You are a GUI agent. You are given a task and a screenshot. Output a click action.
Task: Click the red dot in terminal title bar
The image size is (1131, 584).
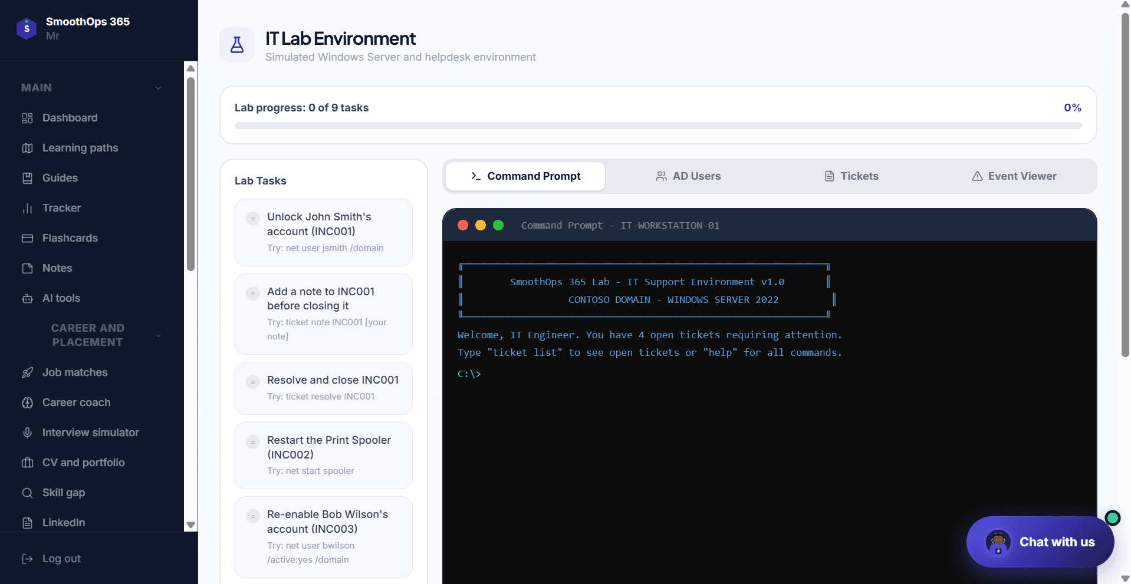point(463,225)
